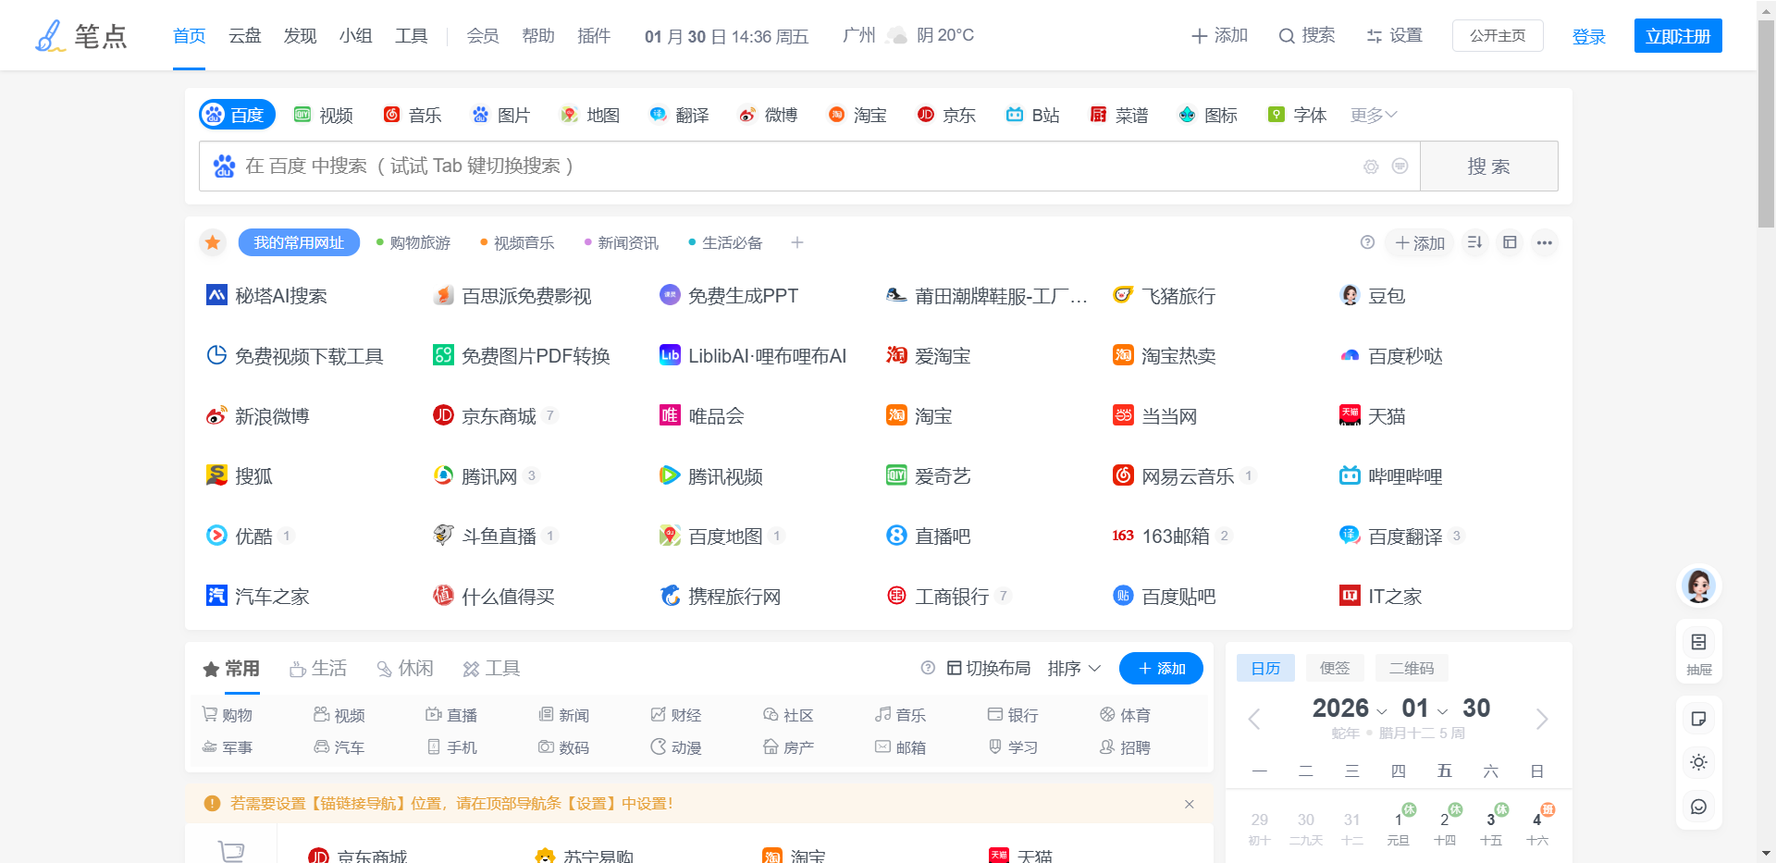Image resolution: width=1776 pixels, height=863 pixels.
Task: Expand the 更多 search engine dropdown
Action: pos(1373,115)
